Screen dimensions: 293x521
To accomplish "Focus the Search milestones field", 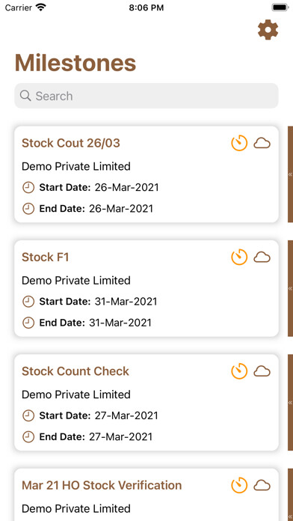I will 146,96.
